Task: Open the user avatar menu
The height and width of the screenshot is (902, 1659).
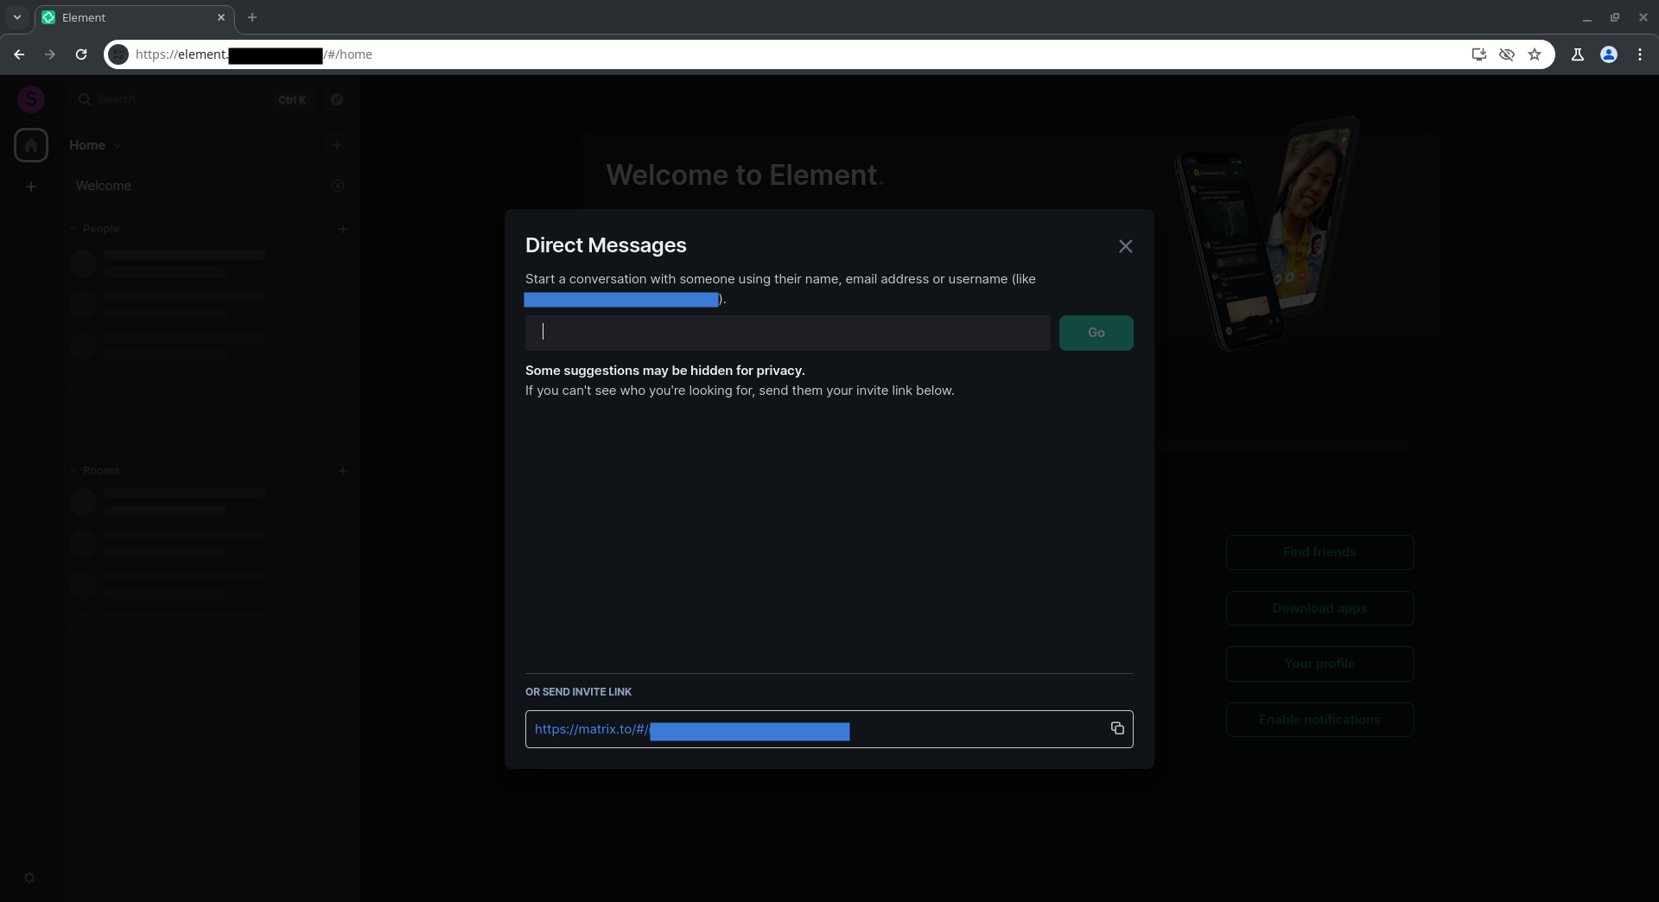Action: tap(31, 99)
